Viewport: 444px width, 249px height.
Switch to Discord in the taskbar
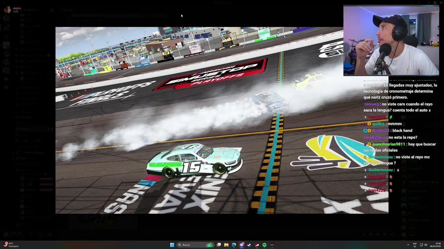tap(242, 245)
